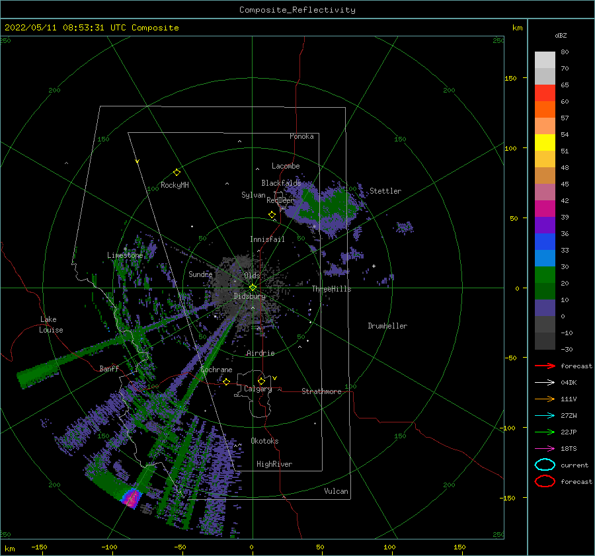Click the Blackfalds label
Screen dimensions: 595x556
click(x=281, y=183)
